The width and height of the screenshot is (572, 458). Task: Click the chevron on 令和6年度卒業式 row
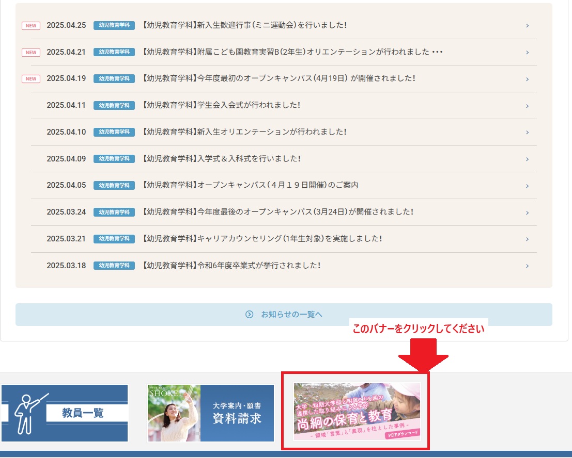click(527, 266)
